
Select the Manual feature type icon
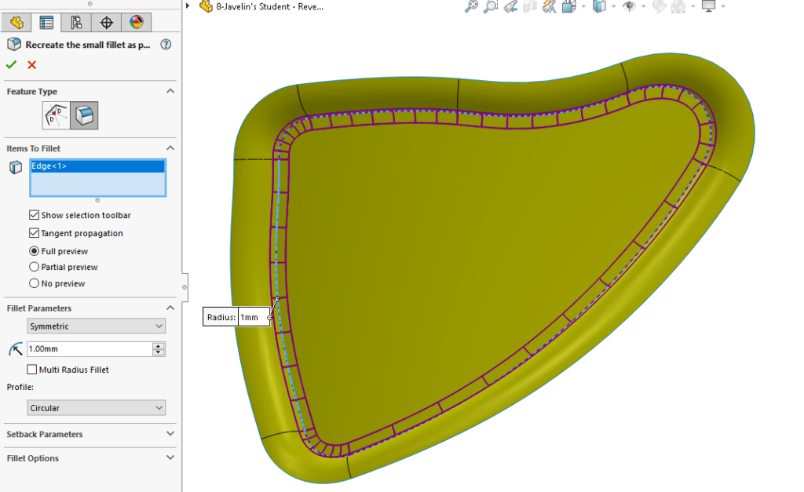click(x=56, y=115)
